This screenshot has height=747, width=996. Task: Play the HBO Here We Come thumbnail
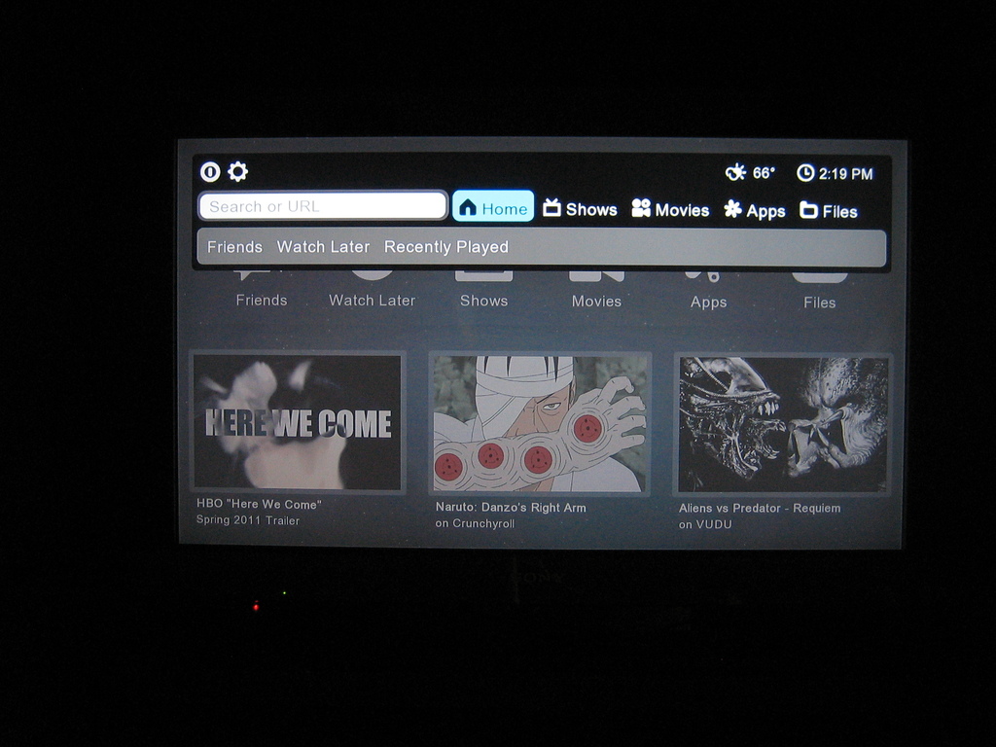[x=298, y=422]
